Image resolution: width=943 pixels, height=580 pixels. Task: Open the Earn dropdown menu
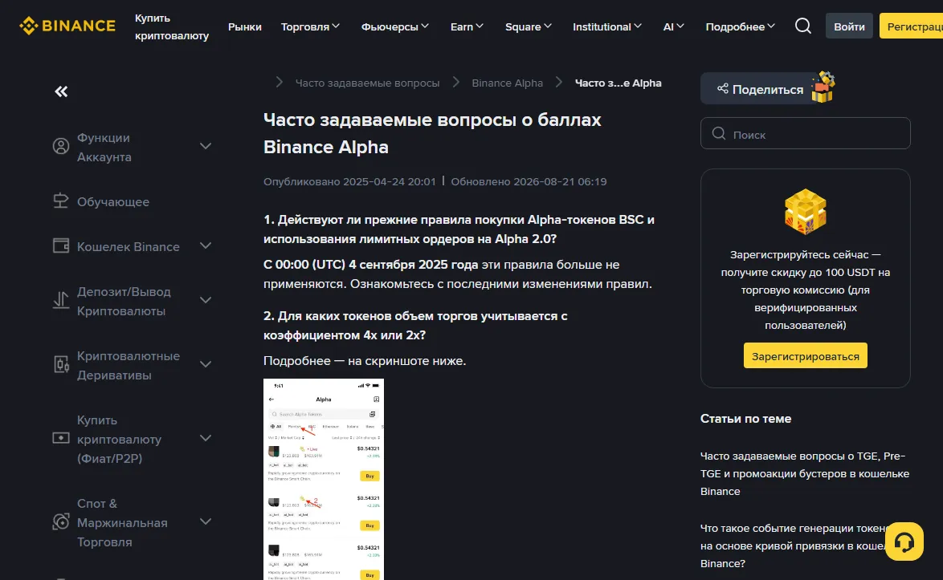click(467, 26)
